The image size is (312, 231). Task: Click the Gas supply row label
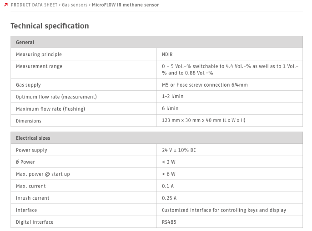(28, 85)
